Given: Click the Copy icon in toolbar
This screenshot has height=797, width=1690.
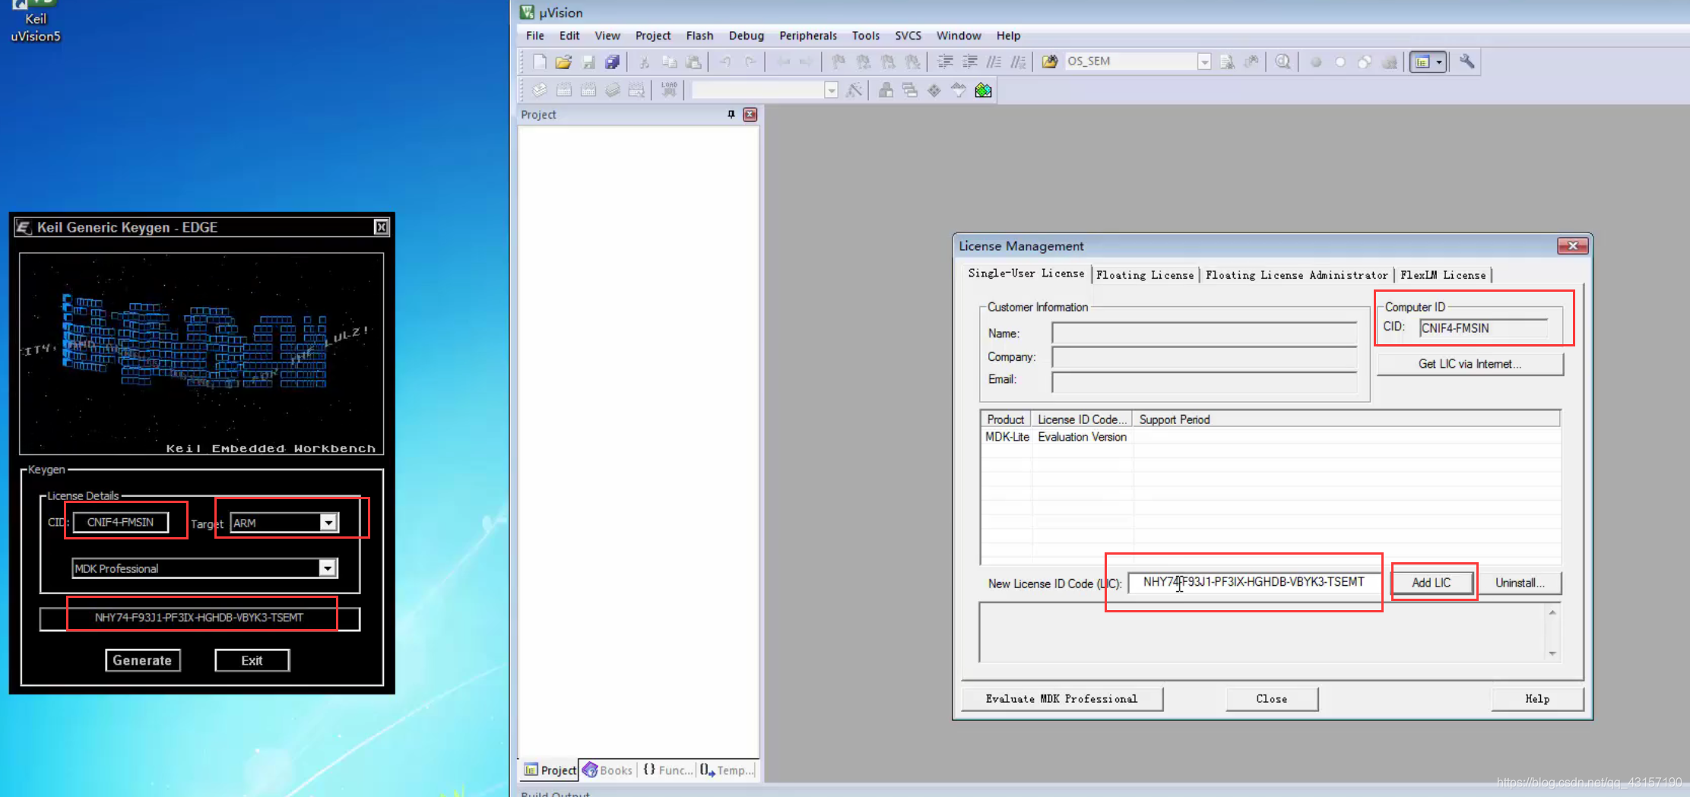Looking at the screenshot, I should [669, 62].
